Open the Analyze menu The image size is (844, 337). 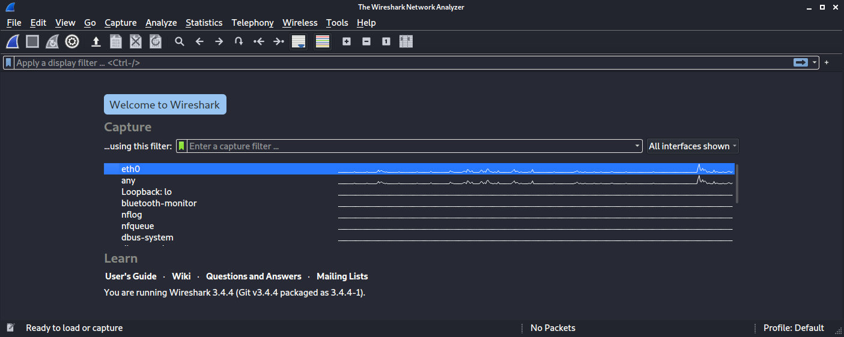click(161, 22)
